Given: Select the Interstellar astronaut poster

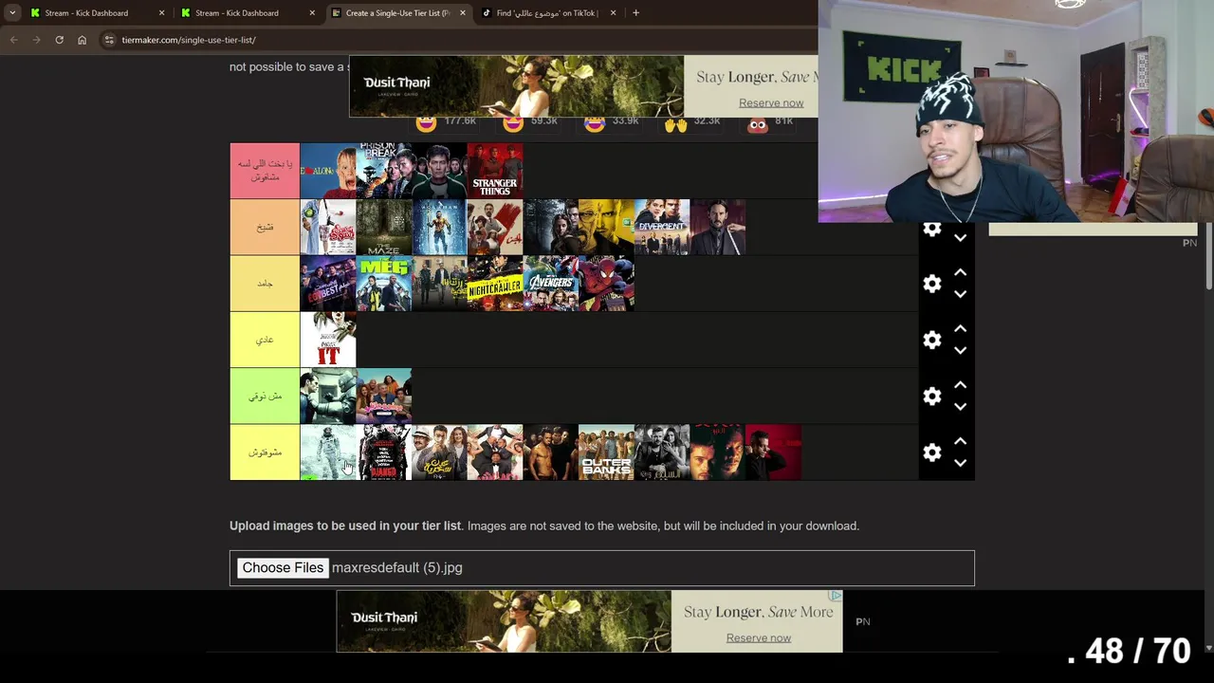Looking at the screenshot, I should 328,452.
